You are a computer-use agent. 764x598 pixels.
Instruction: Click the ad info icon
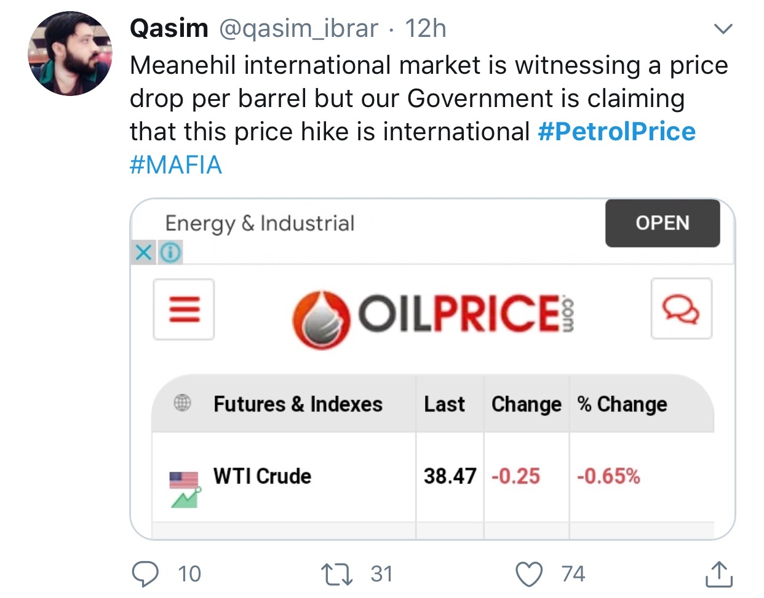click(170, 252)
